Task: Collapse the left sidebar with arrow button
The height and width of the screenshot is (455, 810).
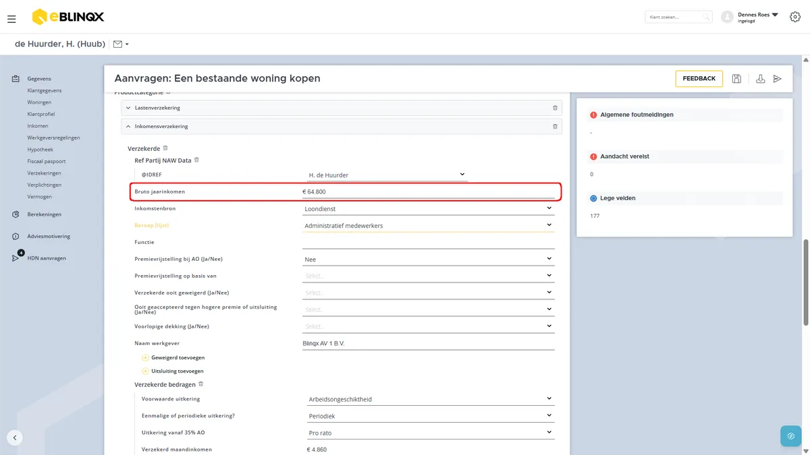Action: [15, 437]
